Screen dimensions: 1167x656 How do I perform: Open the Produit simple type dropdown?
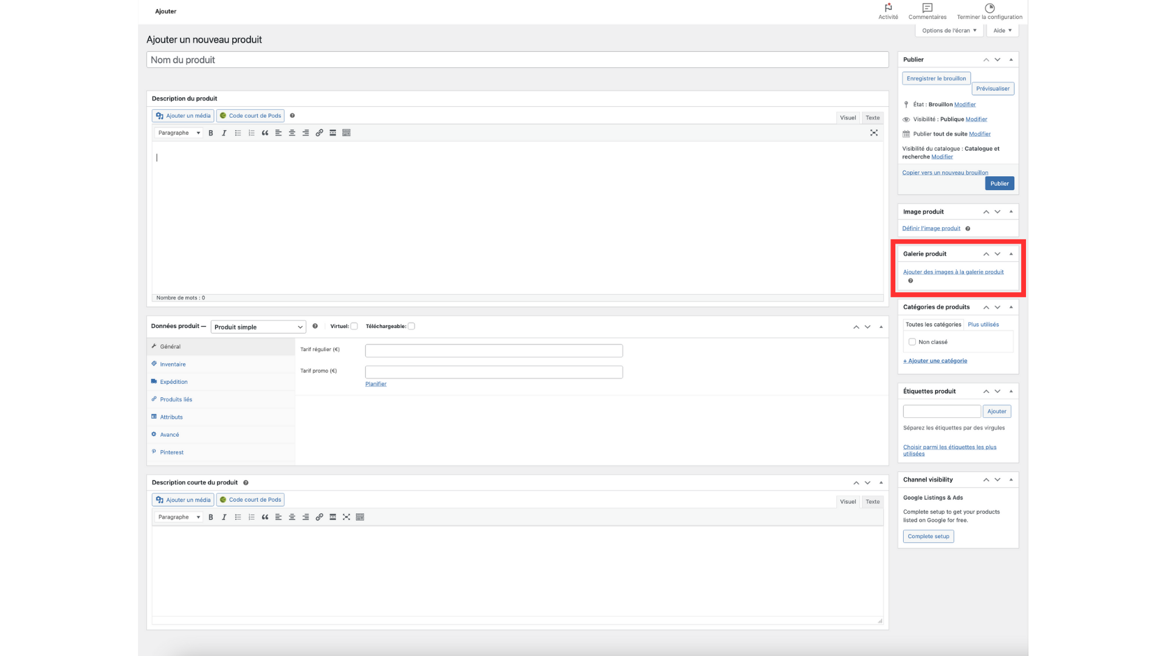258,327
